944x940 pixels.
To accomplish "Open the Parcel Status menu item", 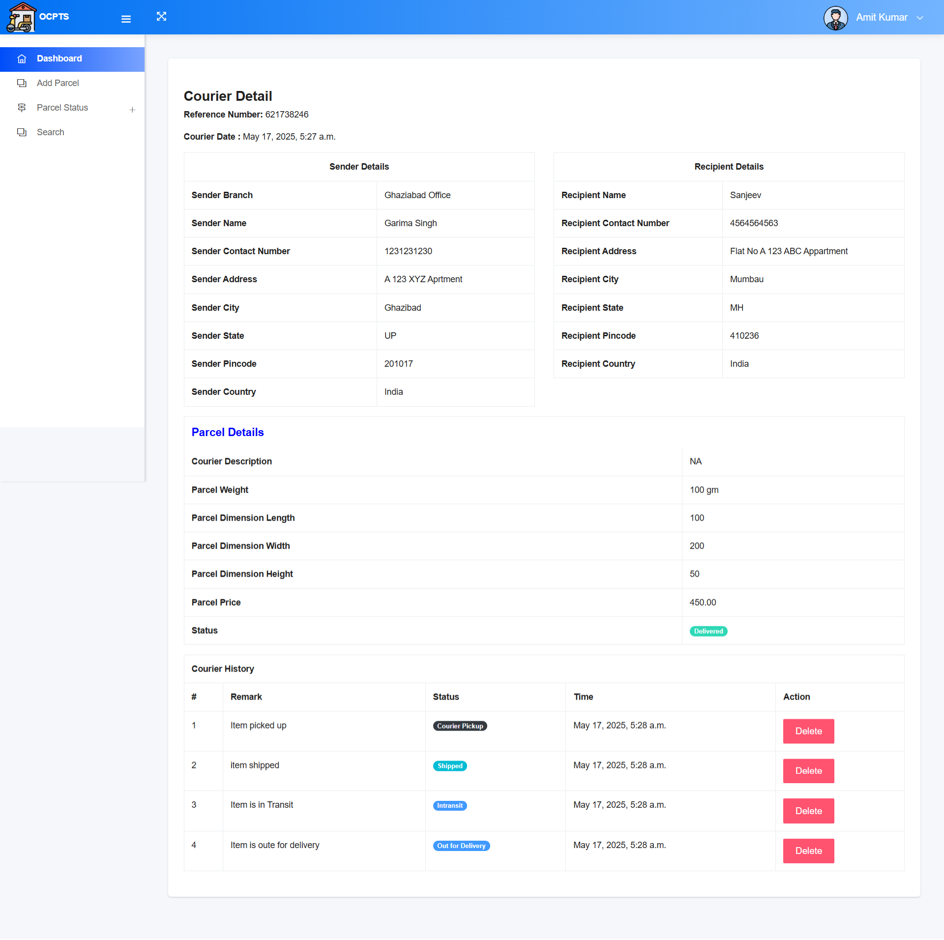I will (72, 108).
